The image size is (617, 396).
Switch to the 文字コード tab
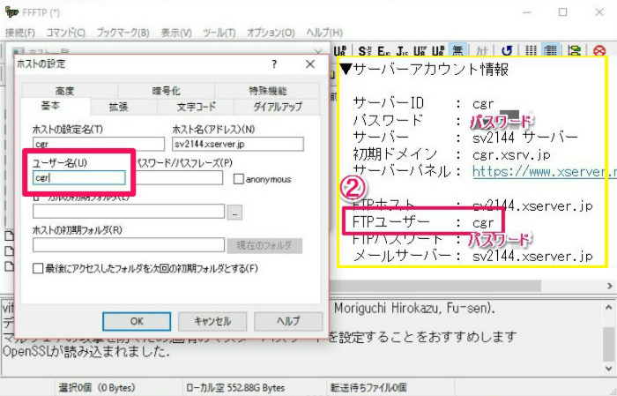coord(196,107)
